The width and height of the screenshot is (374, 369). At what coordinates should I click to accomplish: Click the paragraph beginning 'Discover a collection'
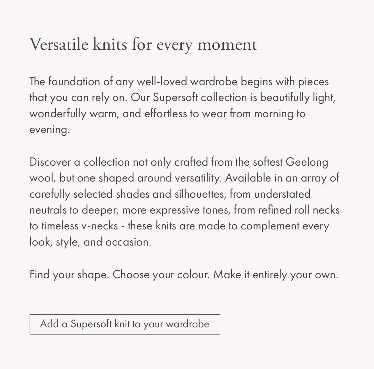[185, 202]
